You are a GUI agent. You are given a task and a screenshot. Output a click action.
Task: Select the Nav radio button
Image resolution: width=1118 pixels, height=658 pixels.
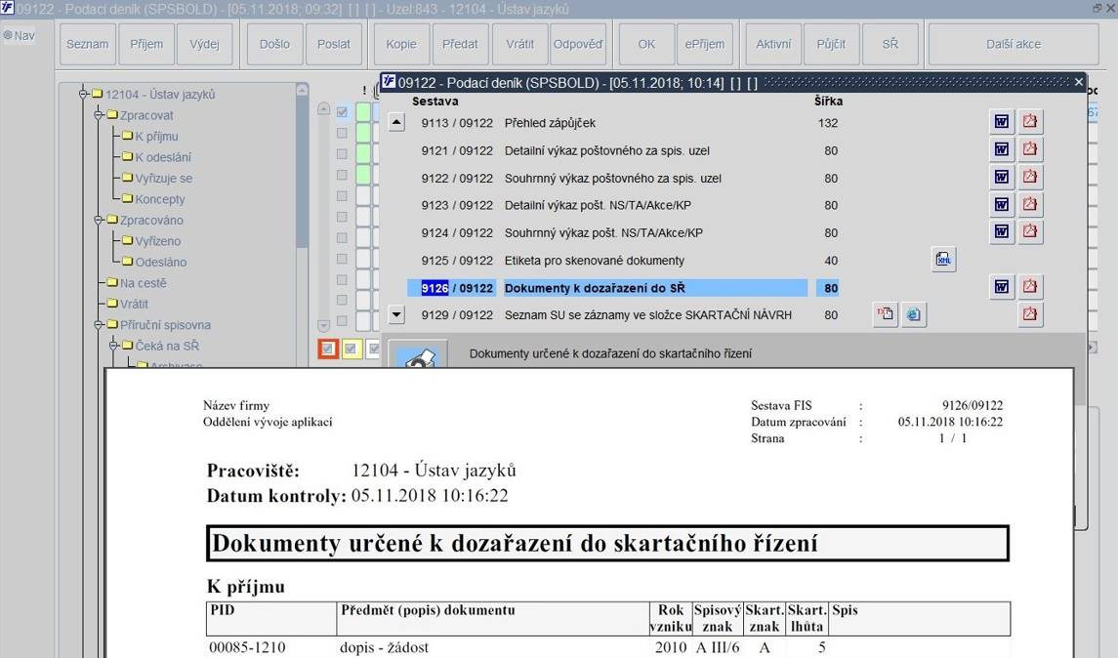click(x=8, y=35)
